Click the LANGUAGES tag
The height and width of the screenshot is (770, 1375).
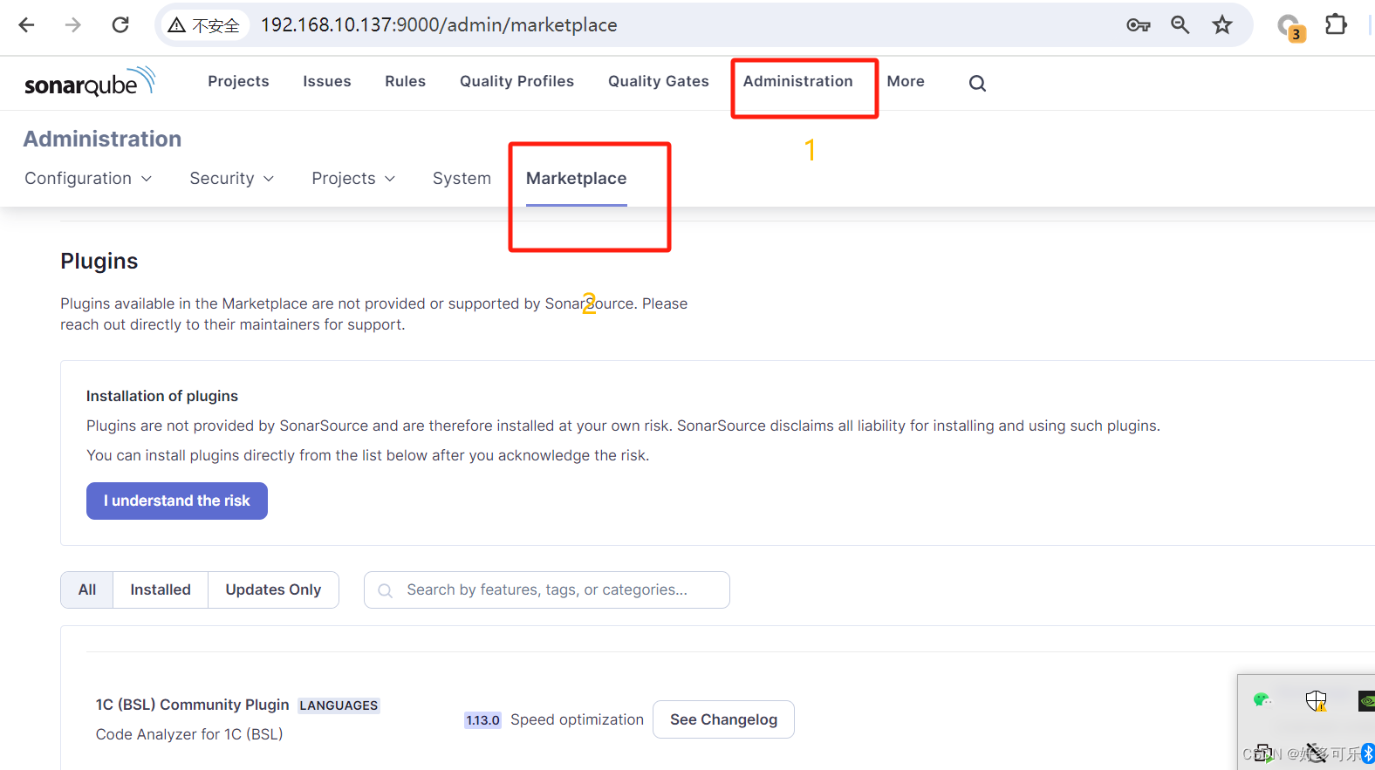tap(339, 705)
